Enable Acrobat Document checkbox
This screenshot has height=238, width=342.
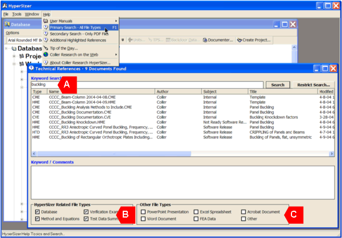point(244,212)
